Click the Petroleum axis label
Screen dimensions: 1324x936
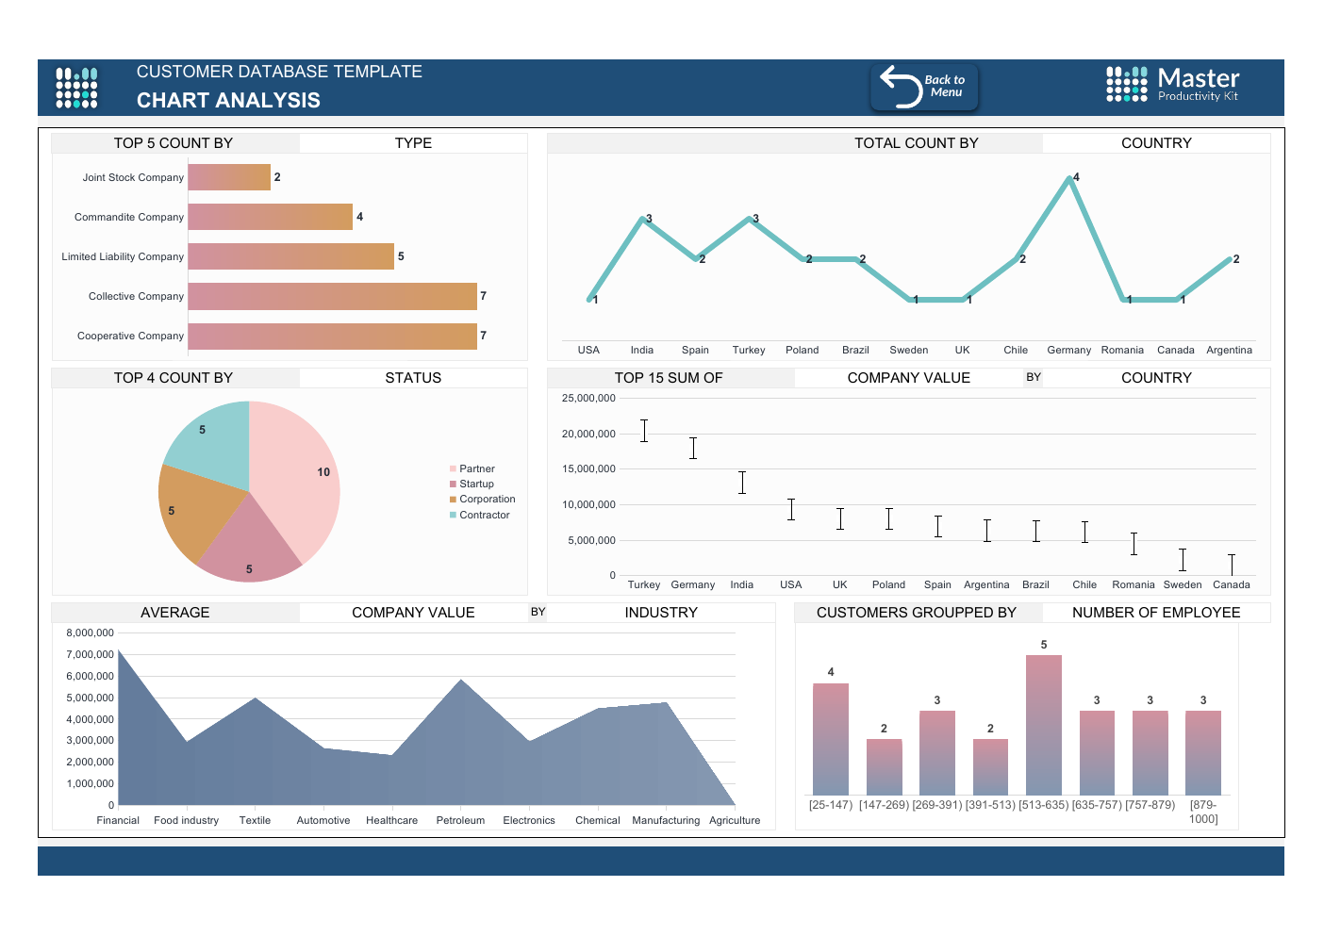(x=460, y=820)
